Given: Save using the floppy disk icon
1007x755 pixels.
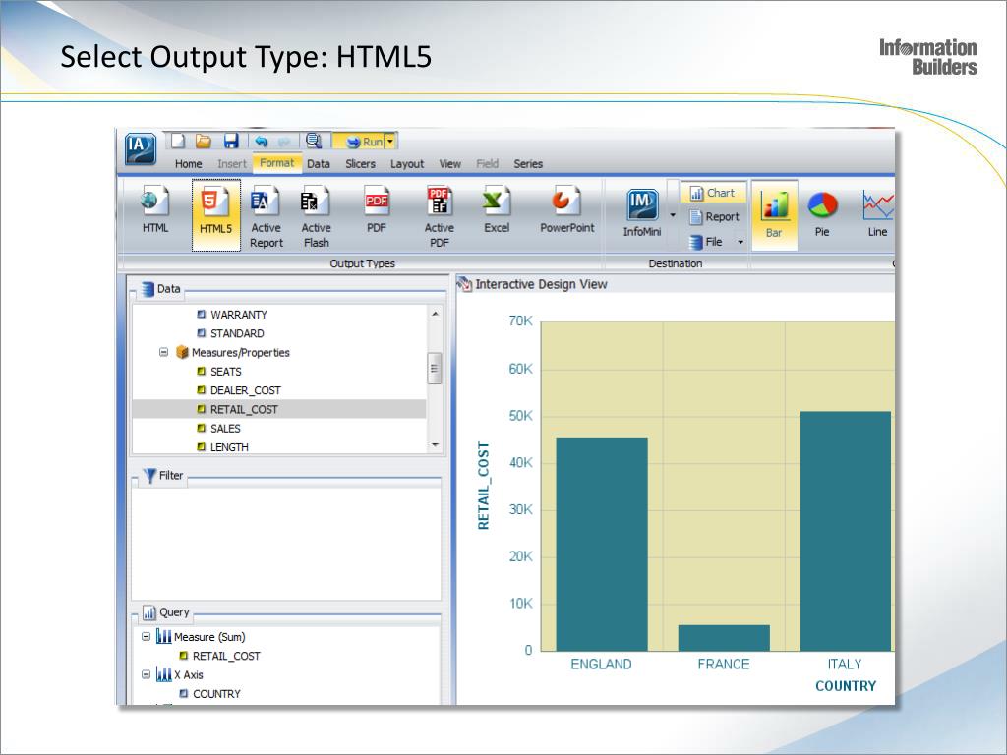Looking at the screenshot, I should 231,142.
